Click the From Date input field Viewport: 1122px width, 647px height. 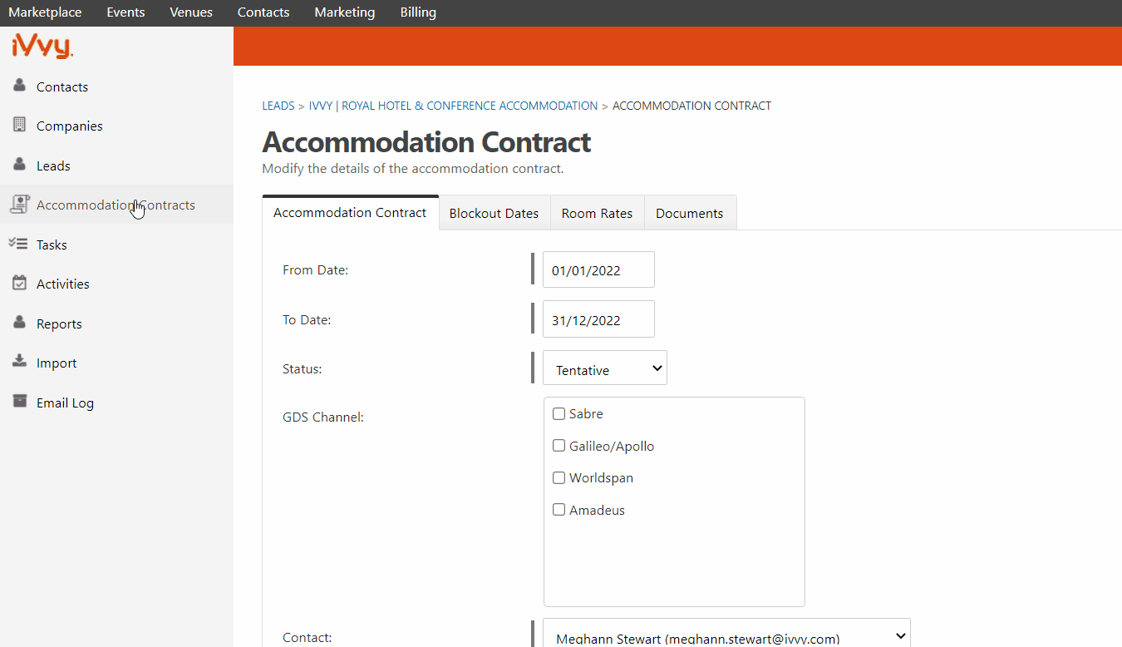tap(598, 269)
